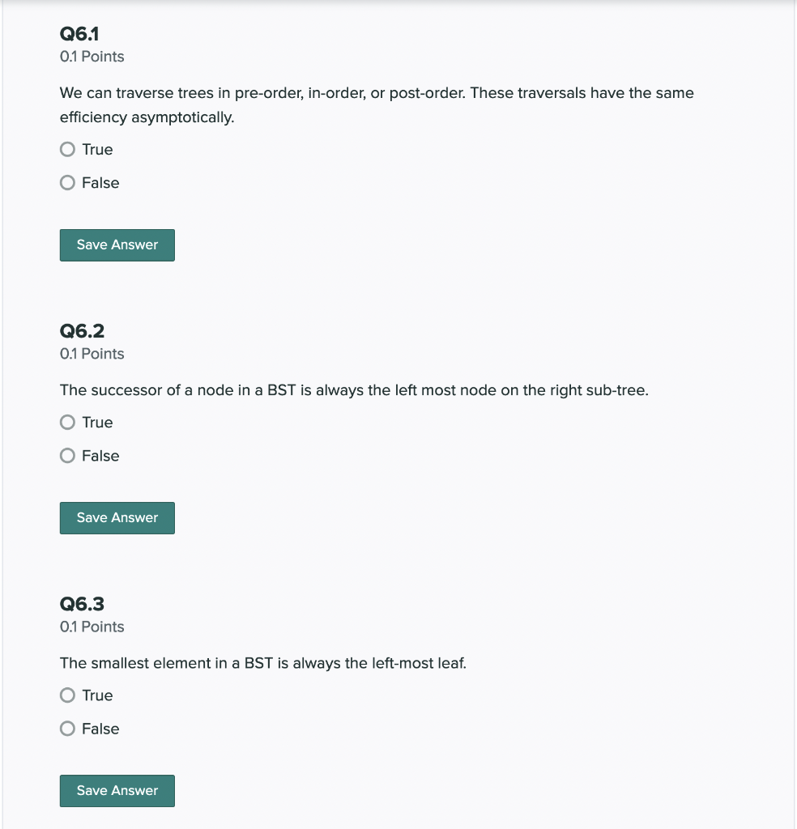
Task: Select False for question Q6.1
Action: [x=66, y=182]
